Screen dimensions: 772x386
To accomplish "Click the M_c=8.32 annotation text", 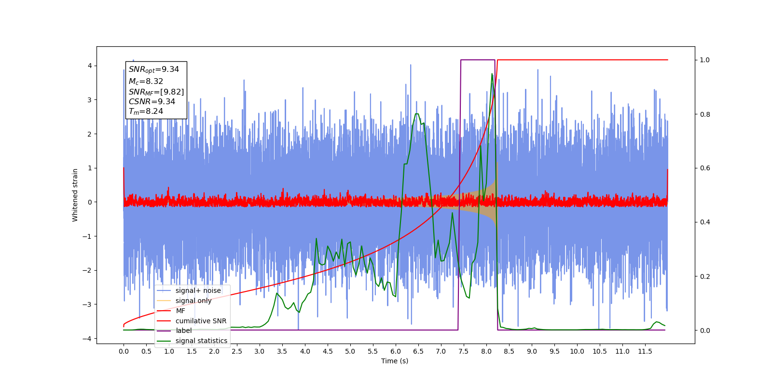I will 146,82.
